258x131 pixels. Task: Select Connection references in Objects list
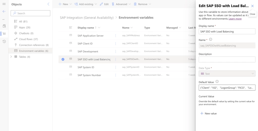[34, 45]
